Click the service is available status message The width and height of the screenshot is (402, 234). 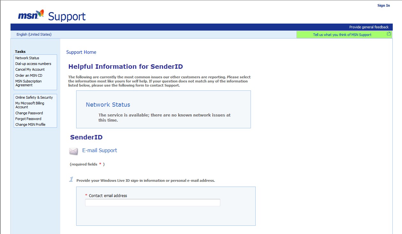164,117
